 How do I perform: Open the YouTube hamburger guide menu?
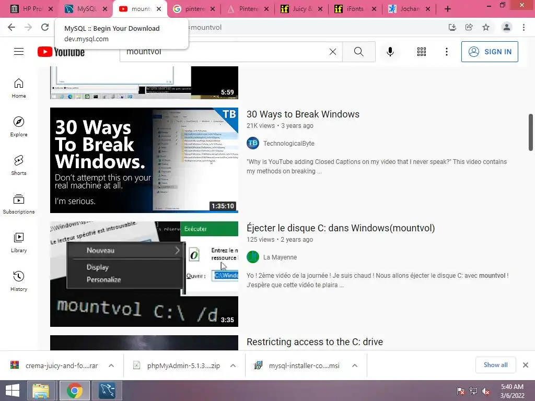coord(19,52)
